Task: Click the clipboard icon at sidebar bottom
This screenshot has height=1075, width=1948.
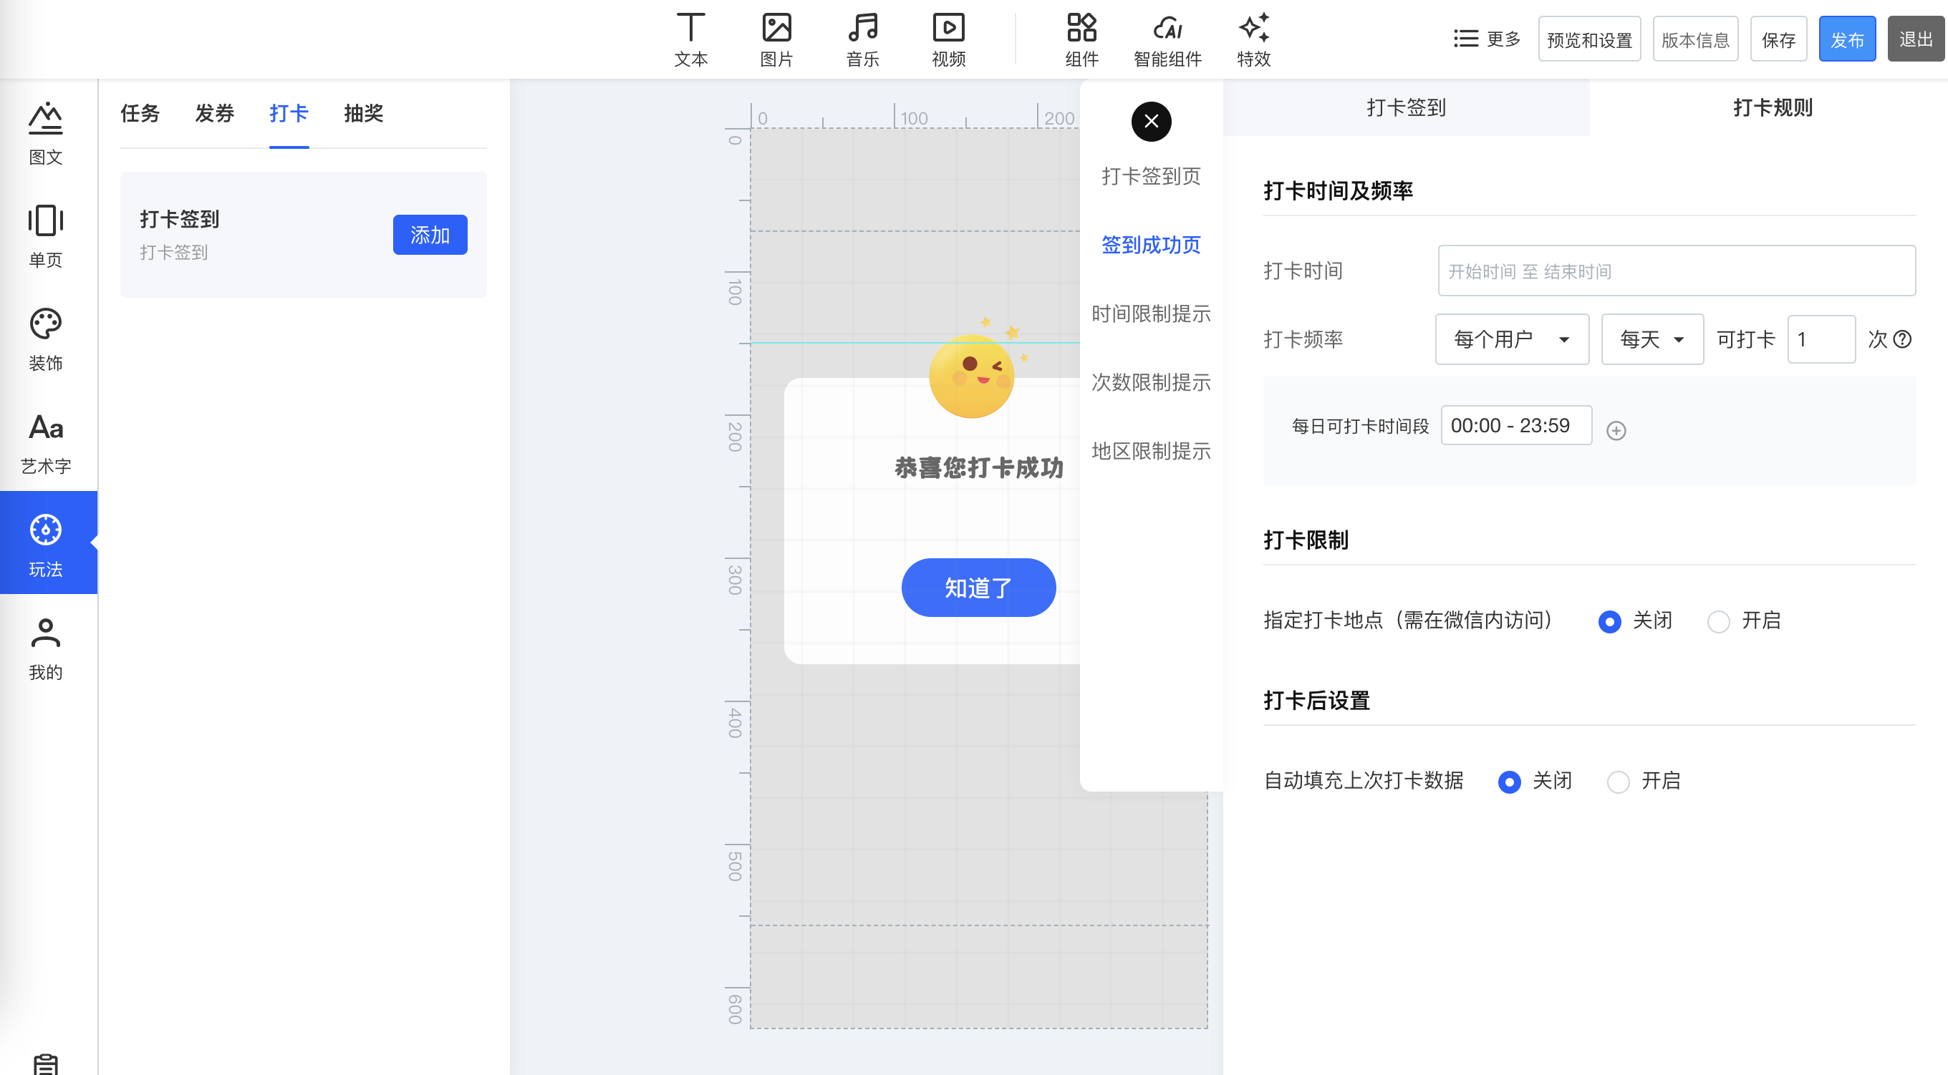Action: click(x=45, y=1063)
